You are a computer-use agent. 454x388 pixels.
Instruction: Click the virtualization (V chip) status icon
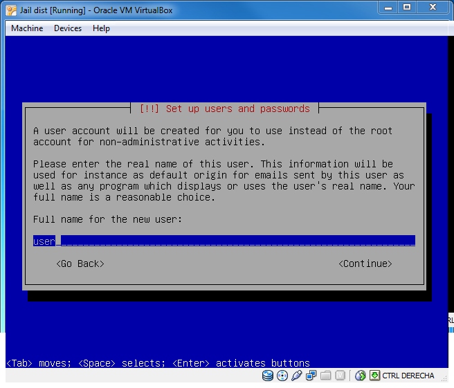pyautogui.click(x=340, y=376)
